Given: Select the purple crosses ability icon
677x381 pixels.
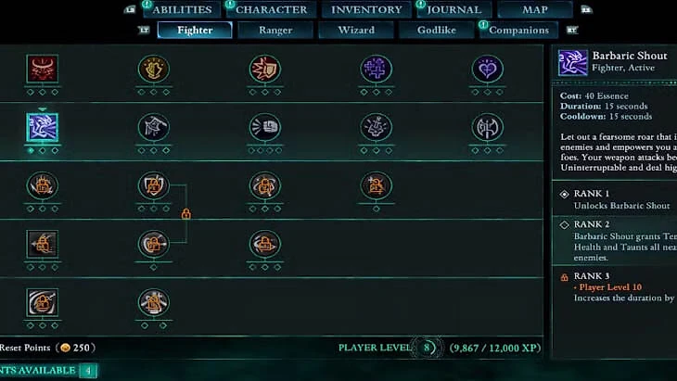Looking at the screenshot, I should (x=377, y=69).
